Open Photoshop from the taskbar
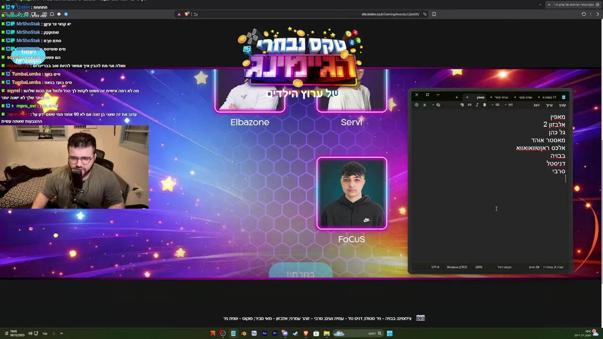The width and height of the screenshot is (603, 339). click(x=254, y=333)
